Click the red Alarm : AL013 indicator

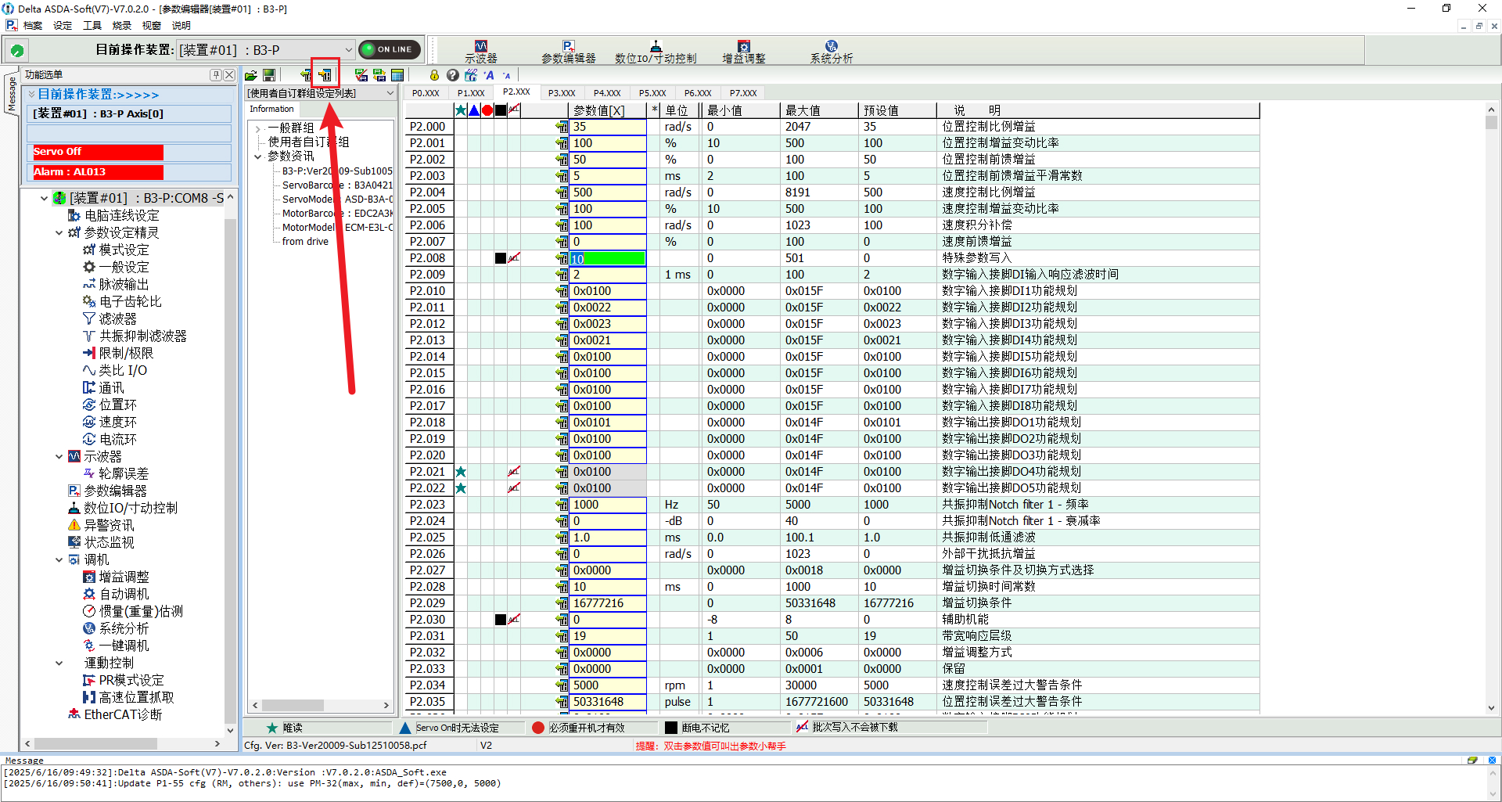98,172
